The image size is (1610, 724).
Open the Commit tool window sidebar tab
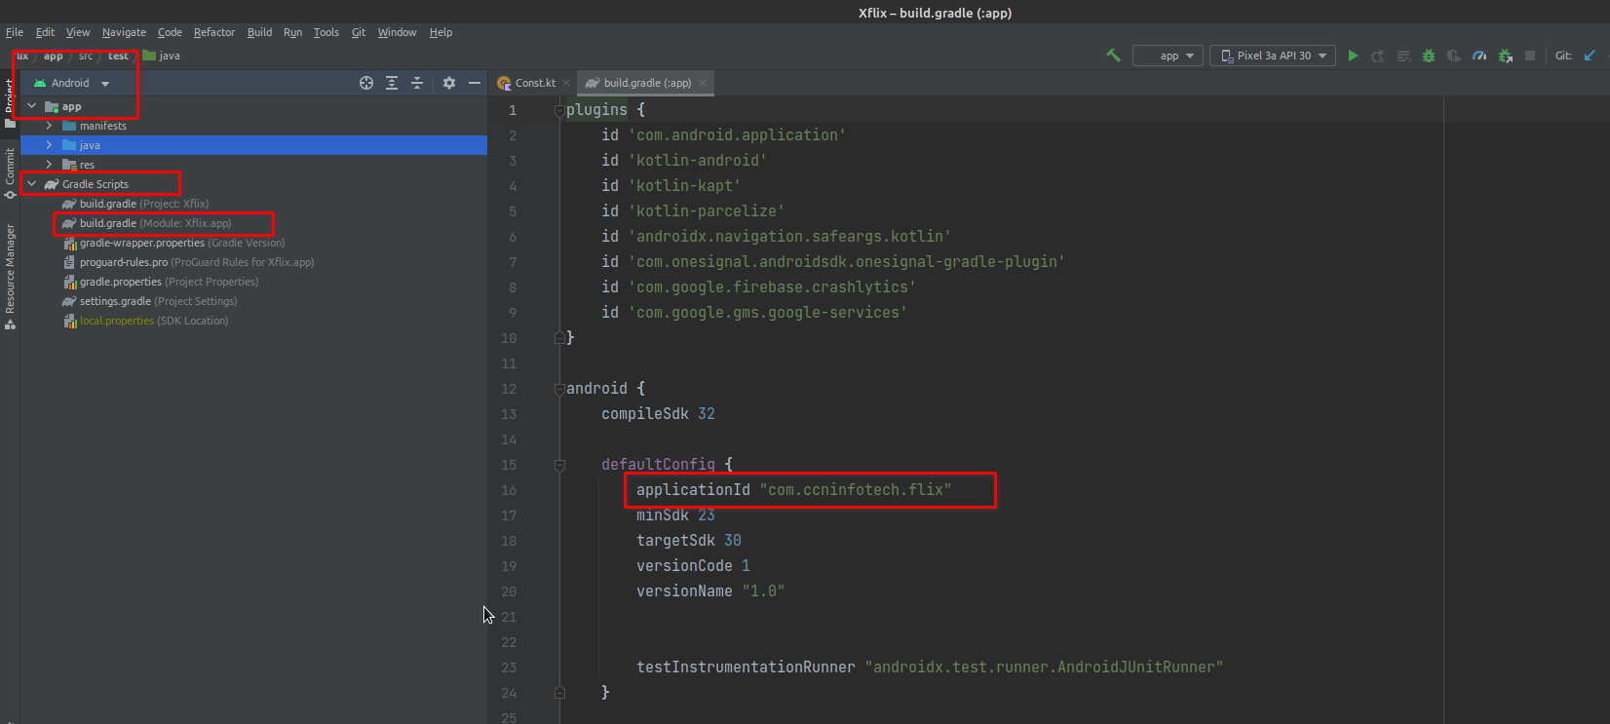(x=10, y=172)
